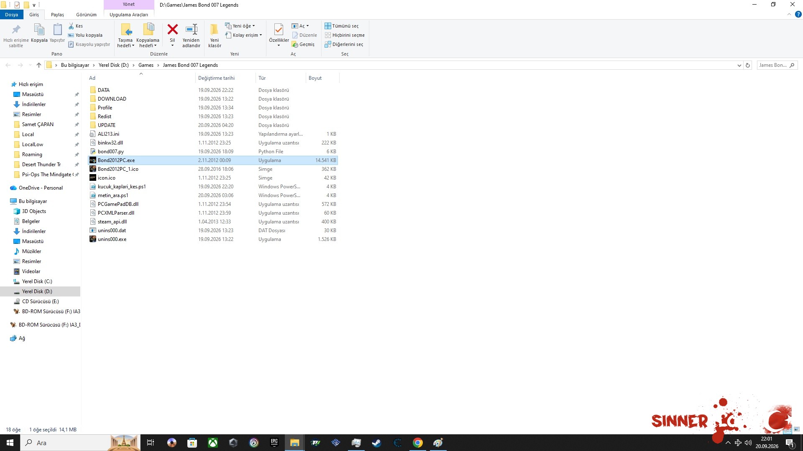This screenshot has height=451, width=803.
Task: Click the Kopyala copy icon in ribbon
Action: [x=39, y=30]
